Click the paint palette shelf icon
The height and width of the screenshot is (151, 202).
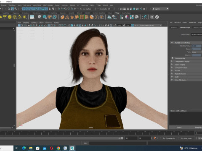click(137, 17)
